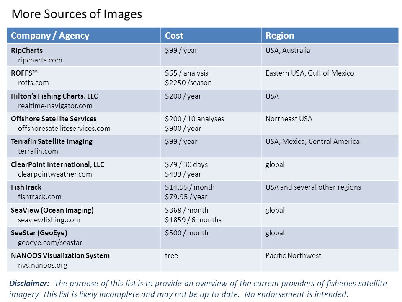Select the '$2250 /season' cost
Screen dimensions: 402x302
pyautogui.click(x=188, y=83)
